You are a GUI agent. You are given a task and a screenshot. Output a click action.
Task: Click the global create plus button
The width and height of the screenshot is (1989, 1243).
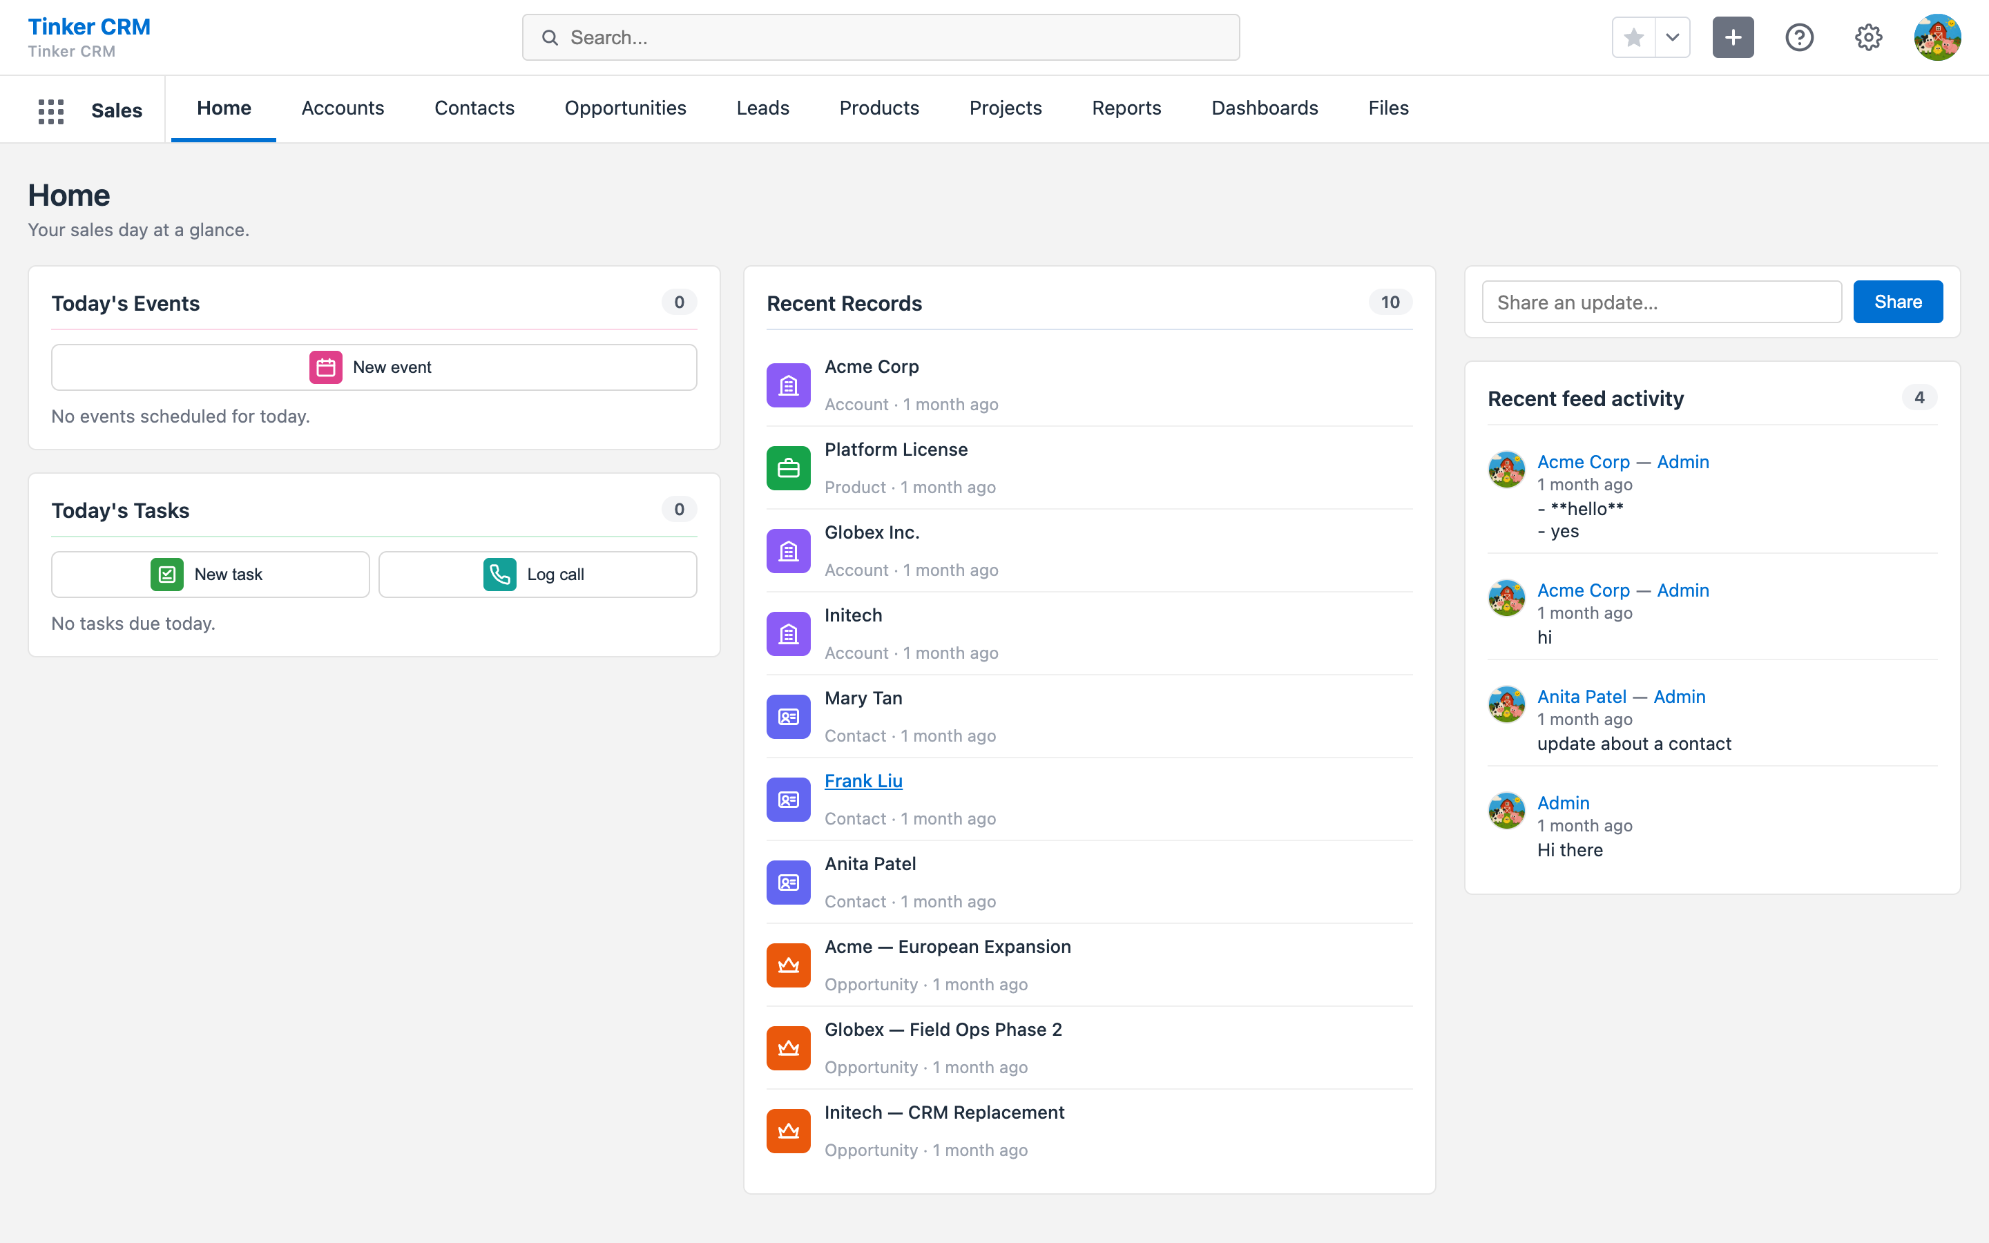pos(1733,38)
